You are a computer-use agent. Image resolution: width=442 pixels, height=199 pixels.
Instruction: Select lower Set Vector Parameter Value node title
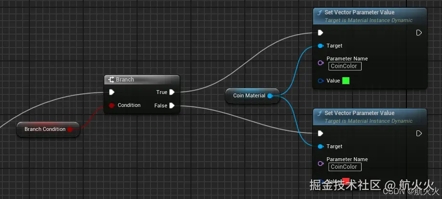[x=359, y=113]
